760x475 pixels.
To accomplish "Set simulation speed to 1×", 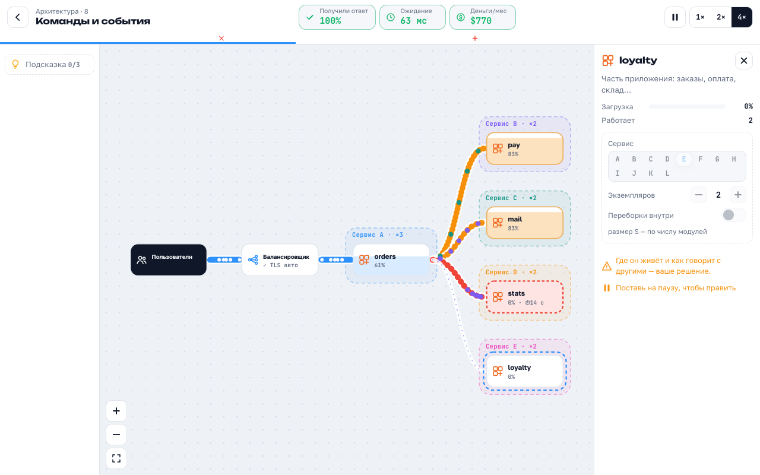I will pyautogui.click(x=700, y=17).
